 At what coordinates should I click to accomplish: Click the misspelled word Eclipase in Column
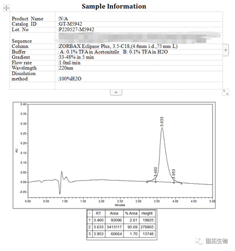click(91, 46)
